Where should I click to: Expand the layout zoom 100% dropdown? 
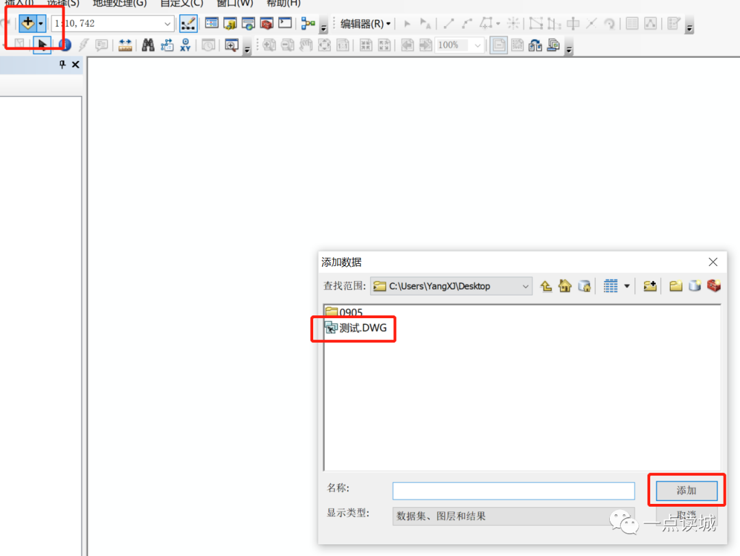[477, 45]
